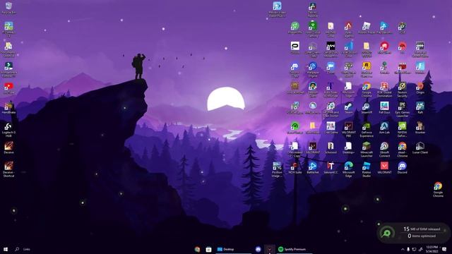452x254 pixels.
Task: Open GeForce Experience shortcut
Action: [x=367, y=130]
